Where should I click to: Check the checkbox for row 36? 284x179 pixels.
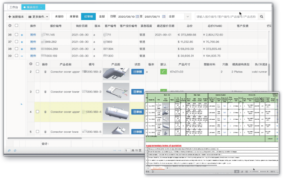point(17,34)
